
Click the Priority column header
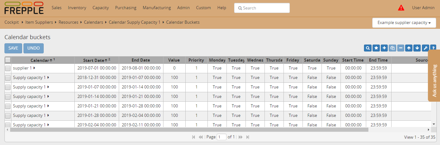196,60
